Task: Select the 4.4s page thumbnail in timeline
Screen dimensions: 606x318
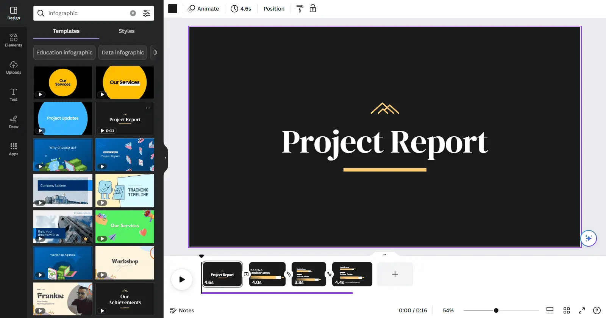Action: tap(352, 274)
